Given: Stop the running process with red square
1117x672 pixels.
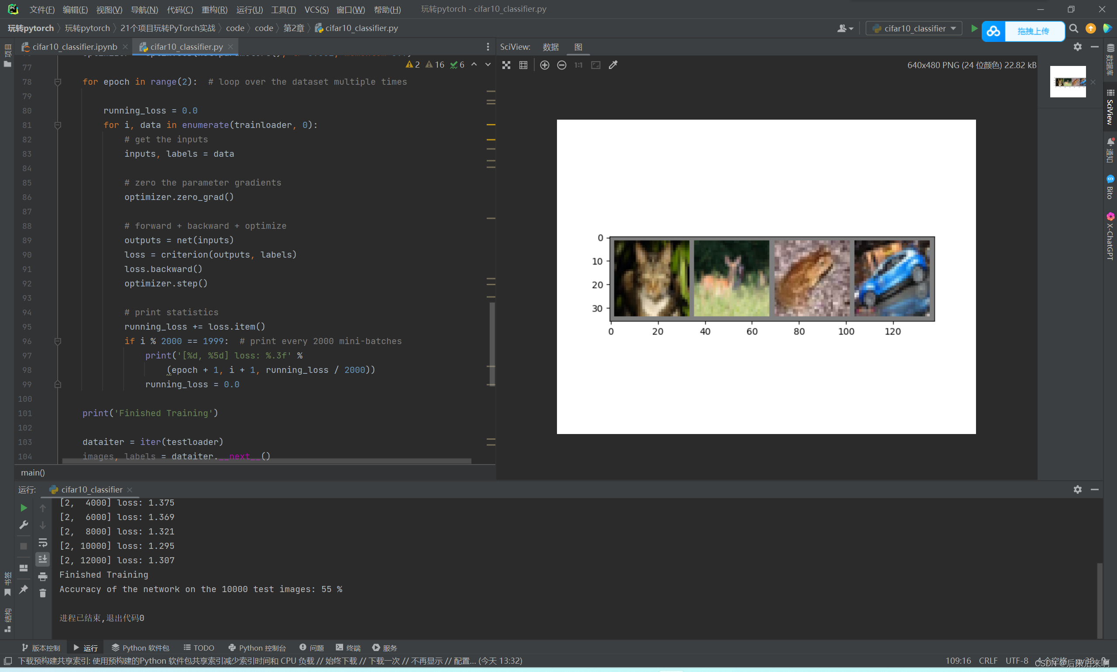Looking at the screenshot, I should coord(24,546).
